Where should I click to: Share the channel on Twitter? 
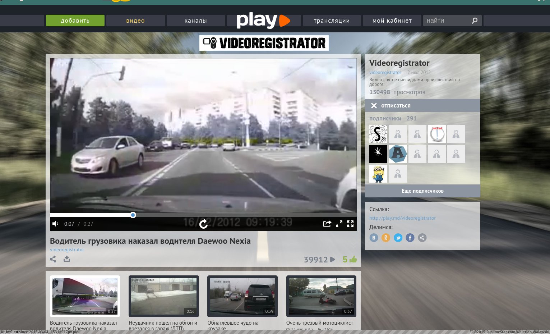point(398,238)
